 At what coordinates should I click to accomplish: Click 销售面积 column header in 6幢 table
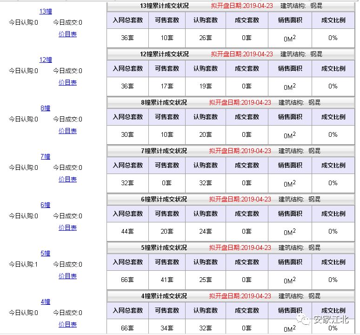290,214
